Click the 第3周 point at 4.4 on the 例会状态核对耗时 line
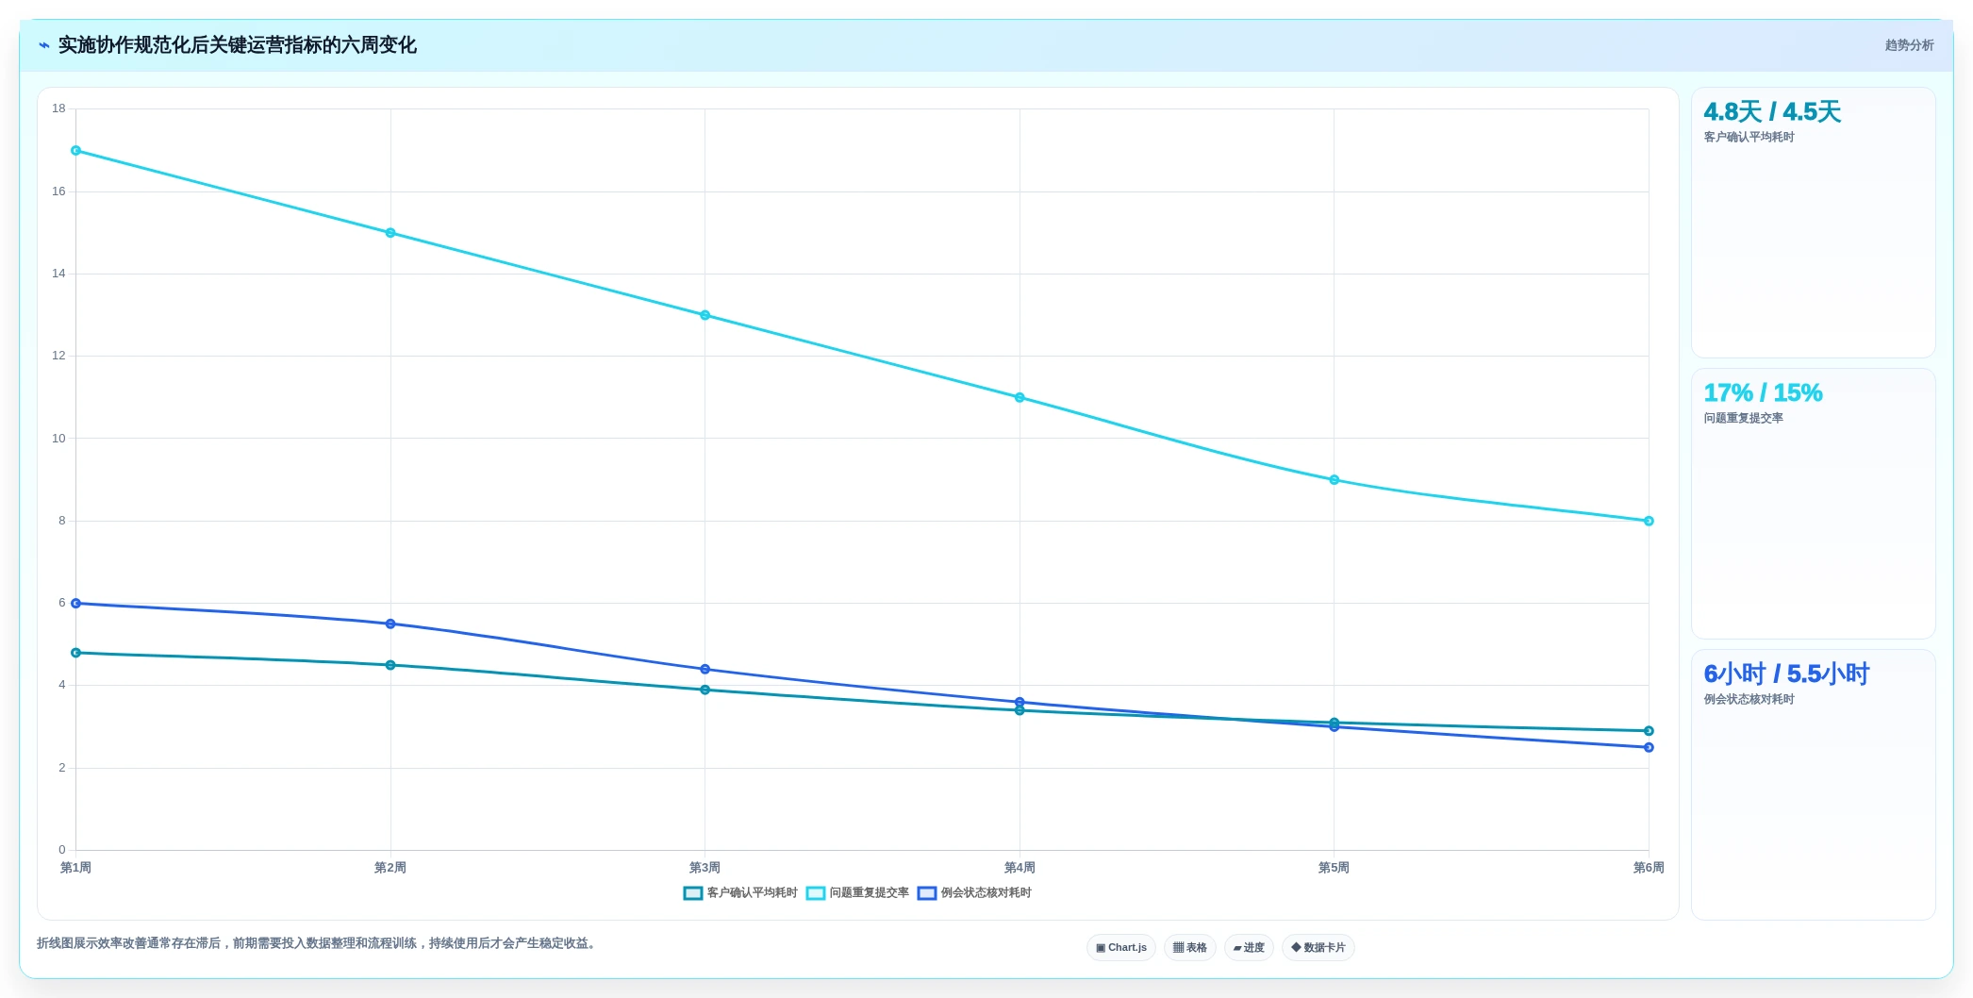The height and width of the screenshot is (998, 1973). 705,669
